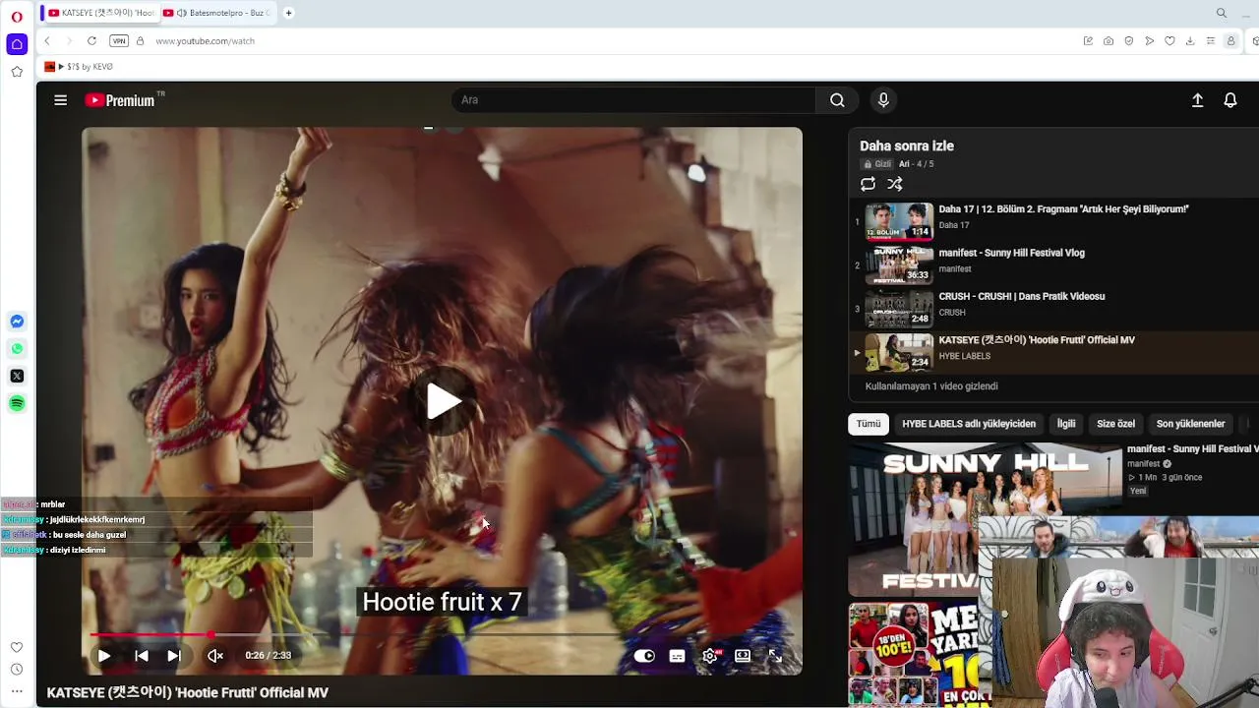Image resolution: width=1259 pixels, height=708 pixels.
Task: Select the 'Tümü' filter chip
Action: pos(869,424)
